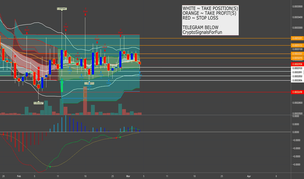The image size is (304, 179).
Task: Click the tallest red volume bar
Action: click(85, 101)
